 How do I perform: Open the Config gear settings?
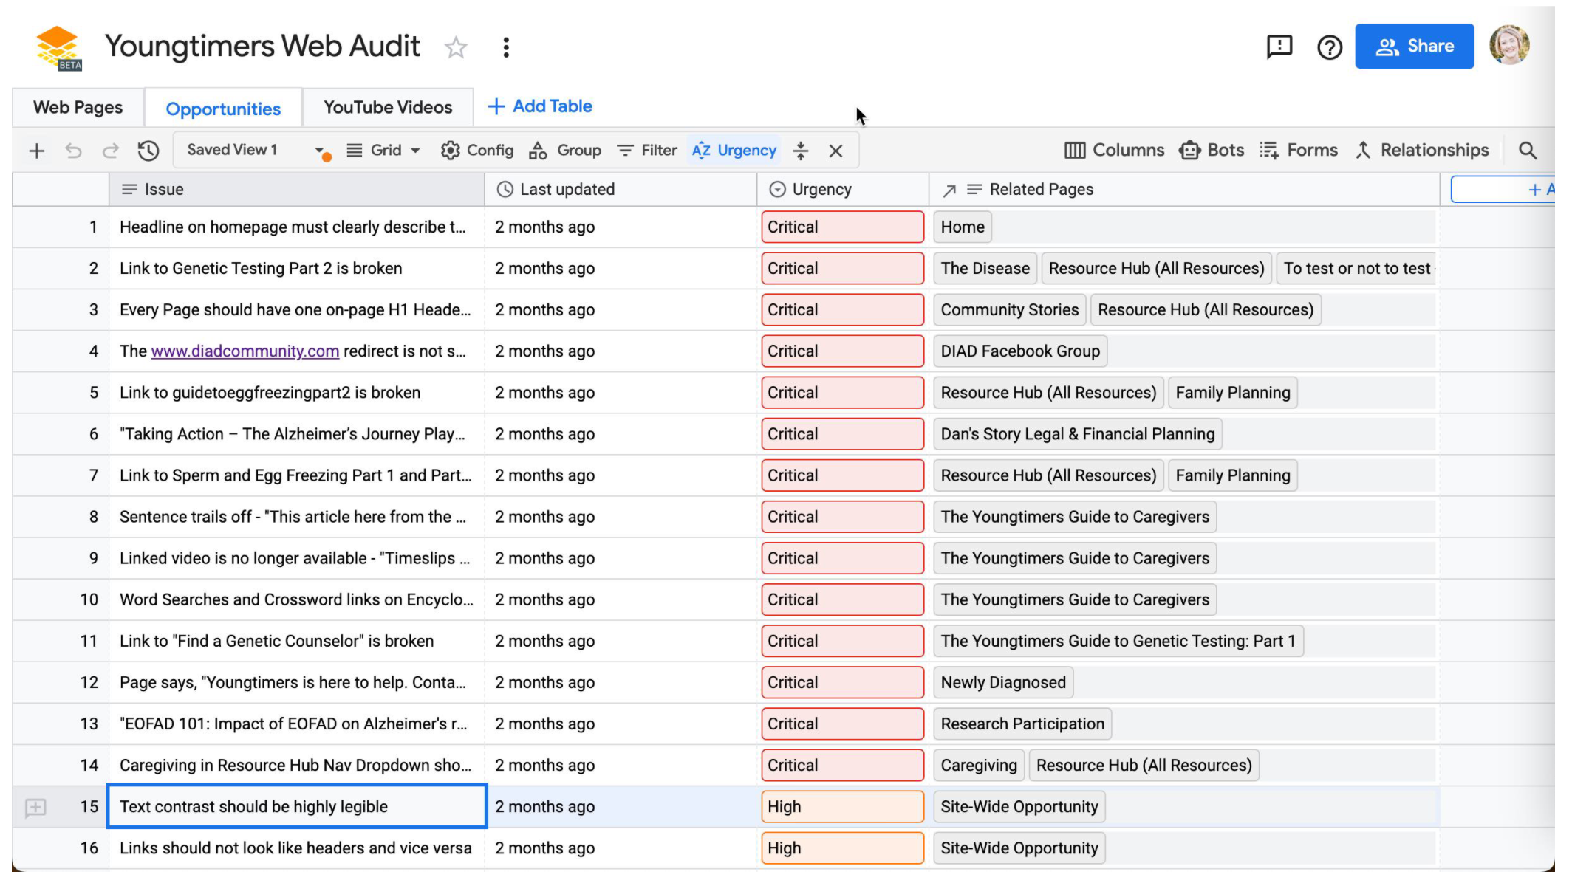click(477, 151)
